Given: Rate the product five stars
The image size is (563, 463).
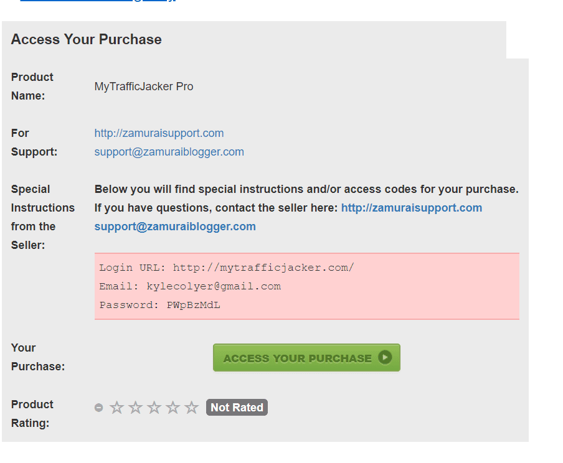Looking at the screenshot, I should point(191,408).
